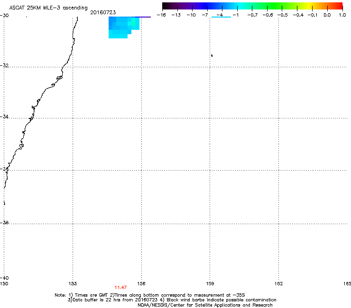Click the blue wind data patch near 156
This screenshot has height=308, width=351.
coord(124,27)
